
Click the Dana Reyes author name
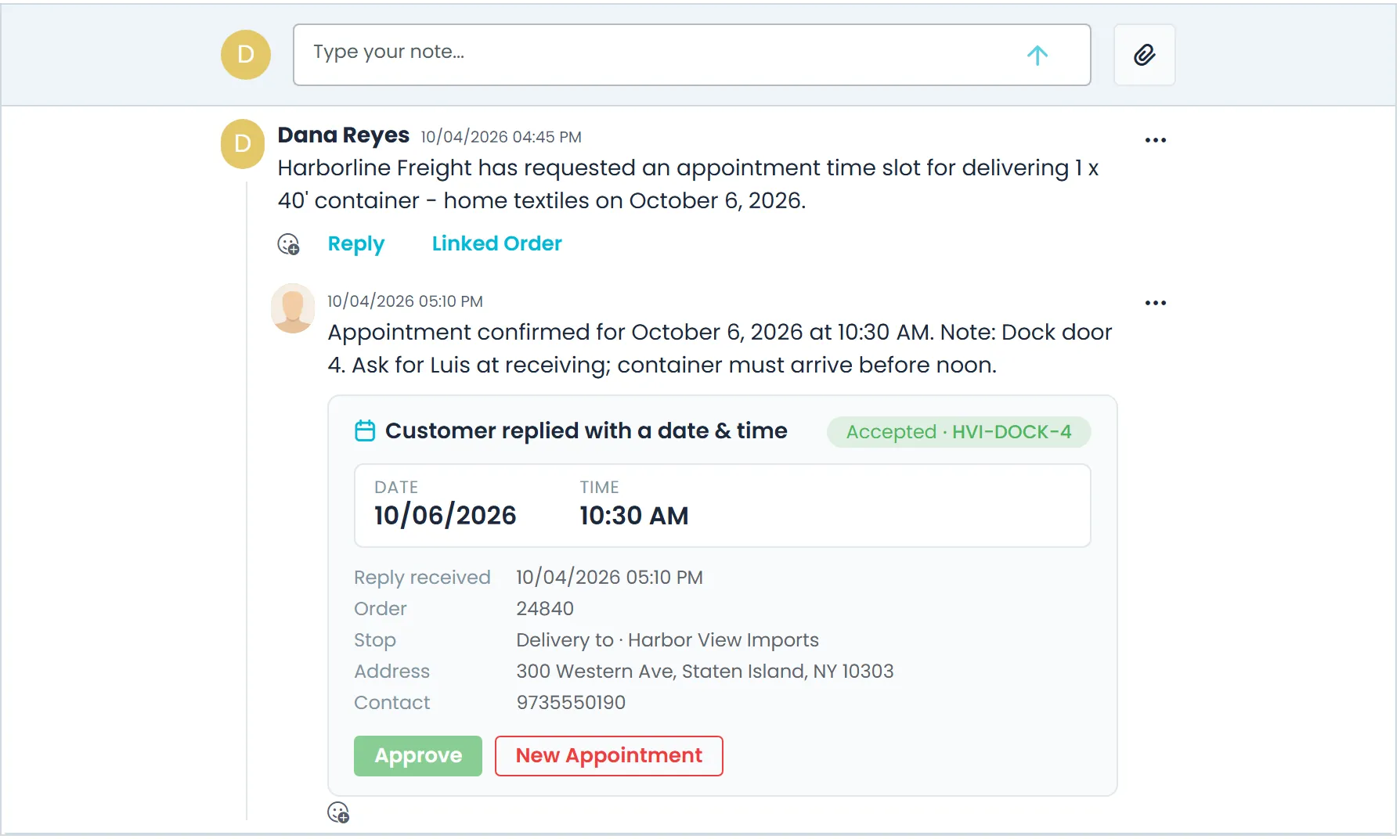pyautogui.click(x=343, y=135)
